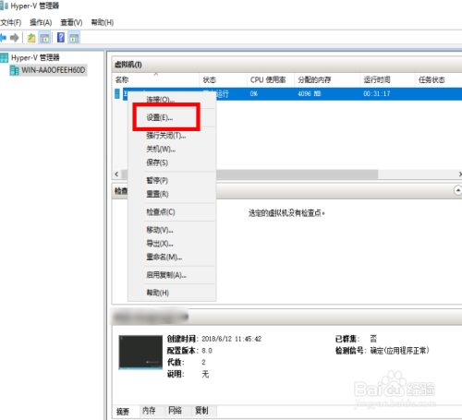This screenshot has width=462, height=420.
Task: Click the 4096 MB memory cell
Action: click(x=310, y=93)
